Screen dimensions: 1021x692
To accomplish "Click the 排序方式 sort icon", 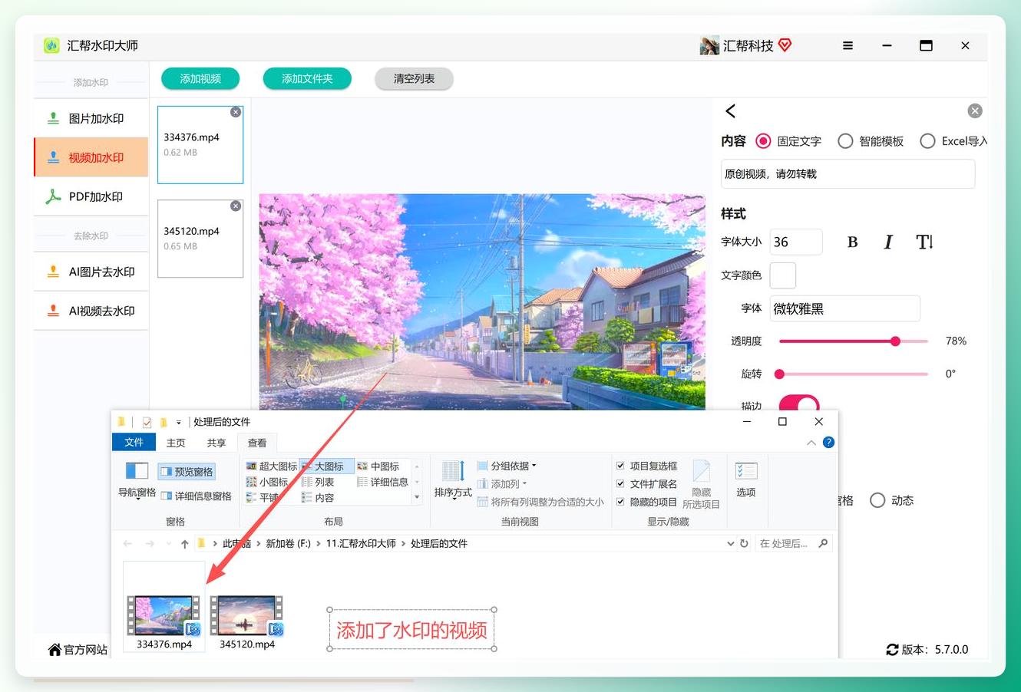I will coord(453,471).
